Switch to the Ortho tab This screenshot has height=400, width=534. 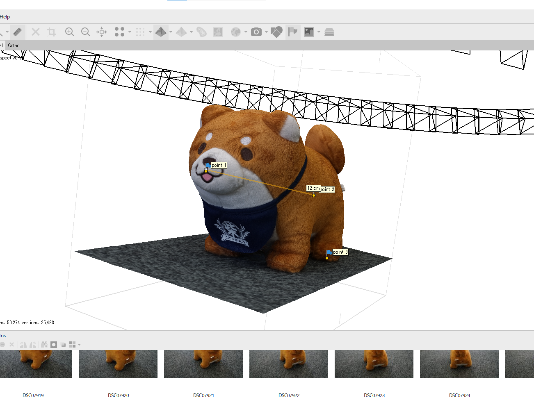pos(14,45)
